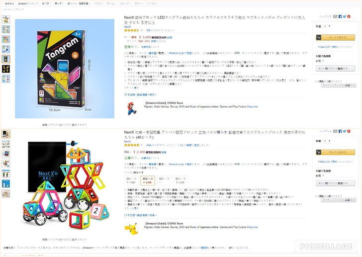Viewport: 362px width, 257px height.
Task: Click the Mario figure OTAKU Store ad image
Action: pyautogui.click(x=132, y=109)
